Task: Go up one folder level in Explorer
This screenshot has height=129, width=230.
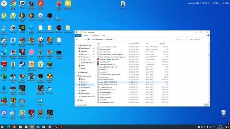Action: click(86, 39)
